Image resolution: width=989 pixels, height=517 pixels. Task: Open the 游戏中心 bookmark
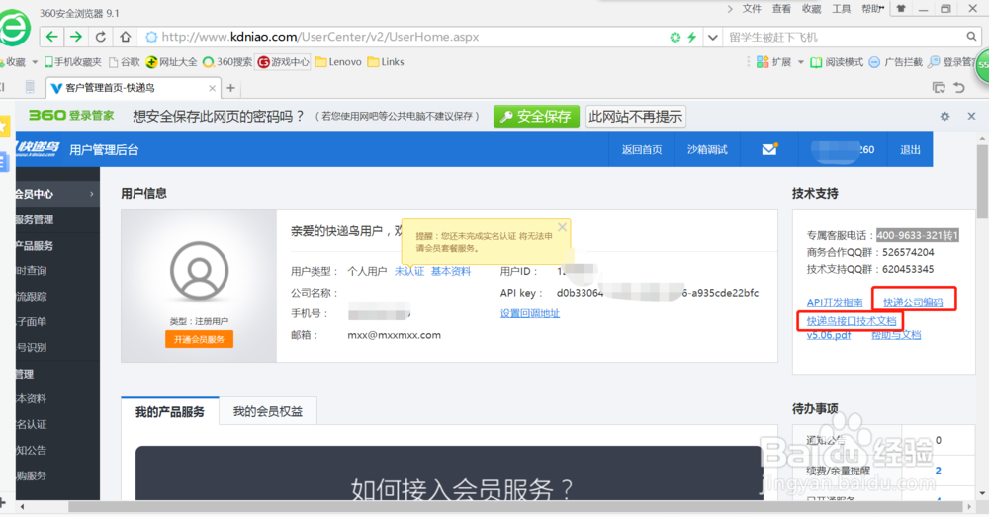coord(283,62)
